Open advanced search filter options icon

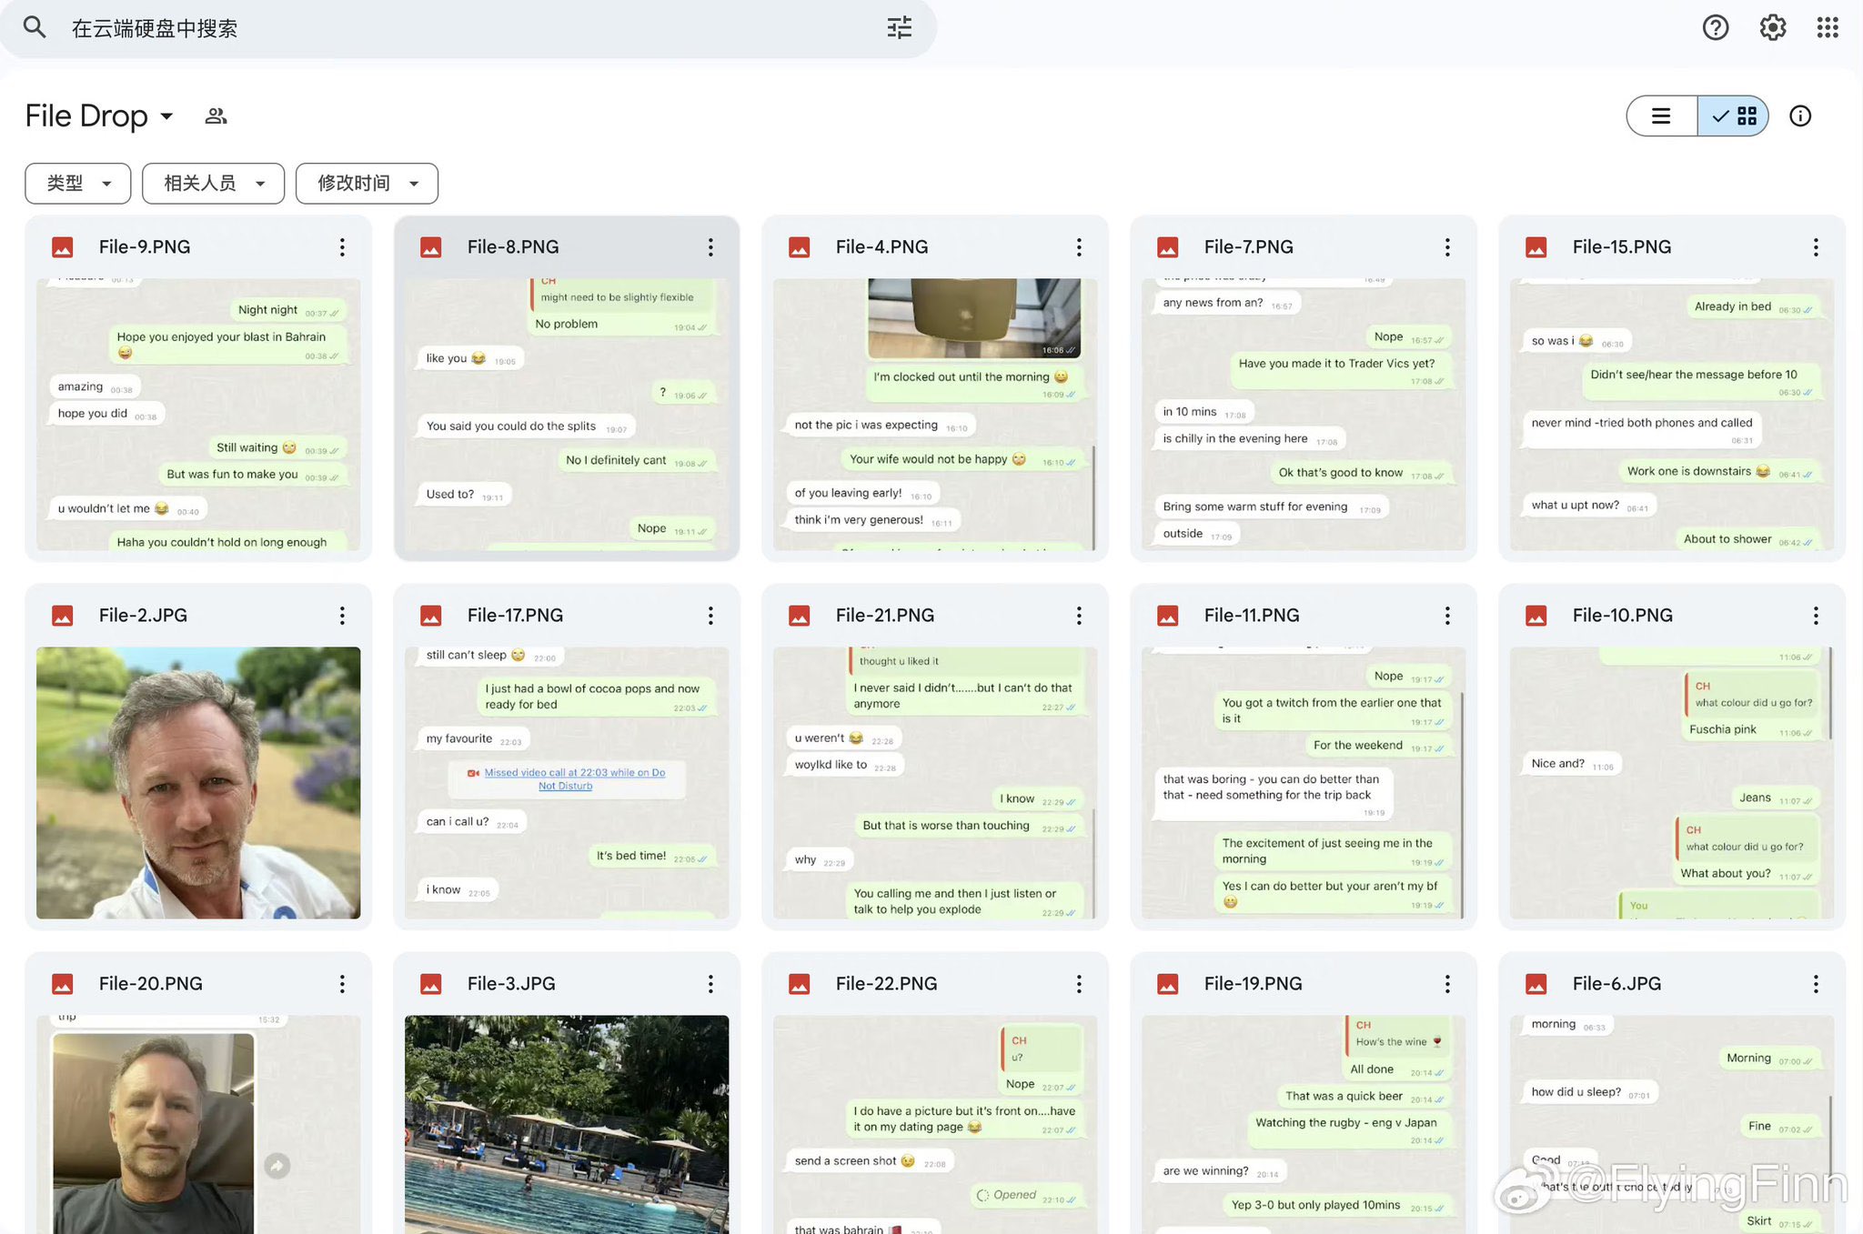click(x=899, y=27)
